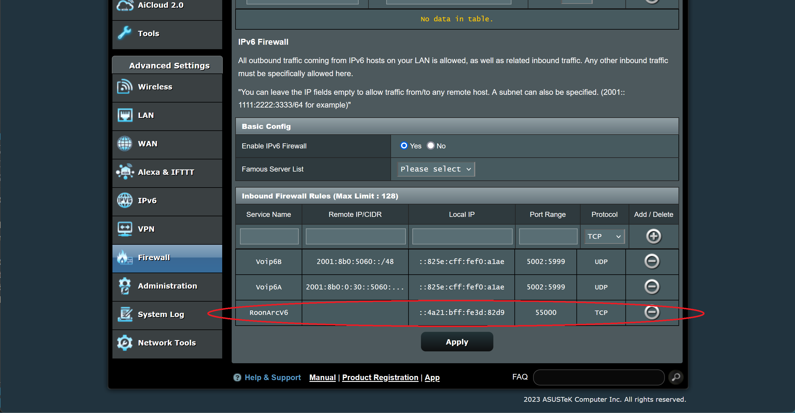Open the System Log menu item
Image resolution: width=795 pixels, height=413 pixels.
[167, 315]
